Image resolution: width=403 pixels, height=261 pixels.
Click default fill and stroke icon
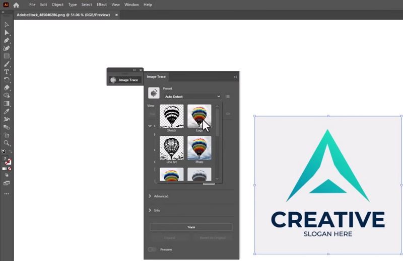click(x=4, y=151)
